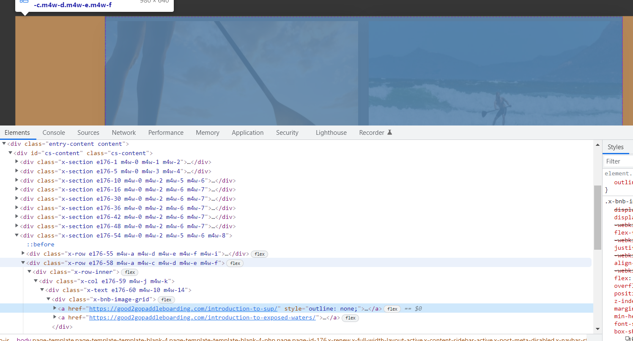Open the Lighthouse tab

tap(331, 133)
